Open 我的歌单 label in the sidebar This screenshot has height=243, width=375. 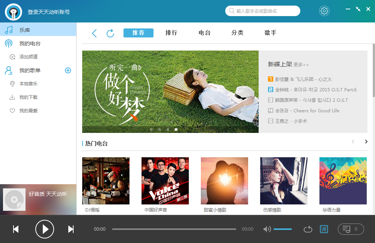[30, 70]
